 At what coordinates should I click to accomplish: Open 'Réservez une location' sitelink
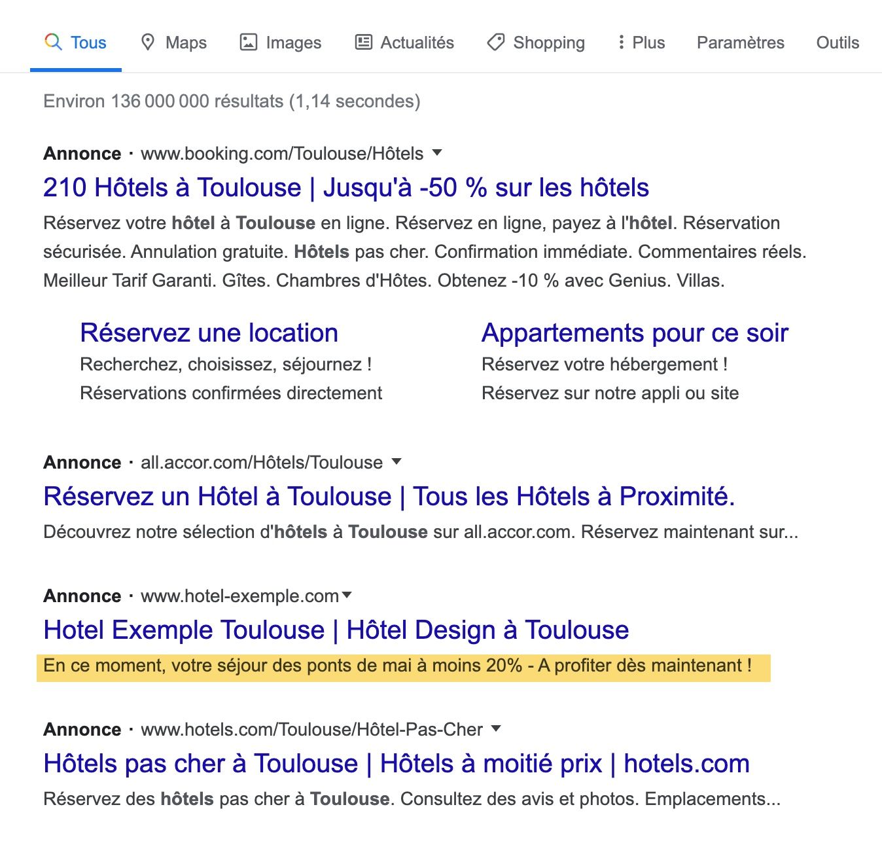click(209, 333)
